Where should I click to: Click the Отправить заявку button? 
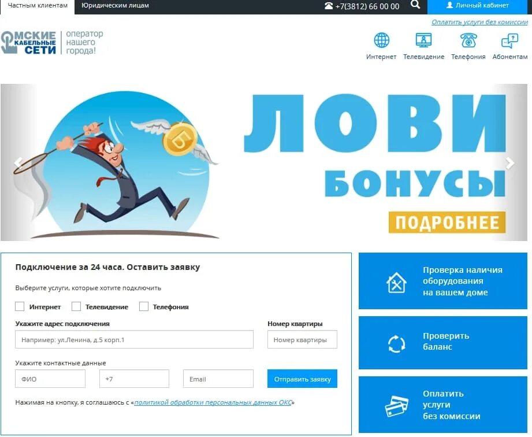(x=302, y=379)
